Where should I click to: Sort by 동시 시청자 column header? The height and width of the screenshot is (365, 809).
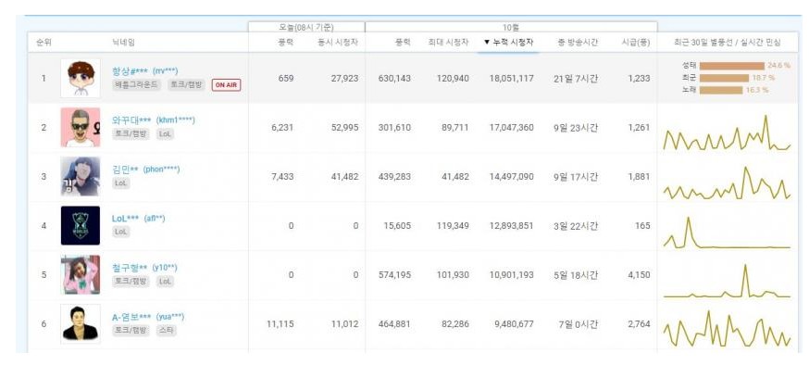[x=338, y=43]
